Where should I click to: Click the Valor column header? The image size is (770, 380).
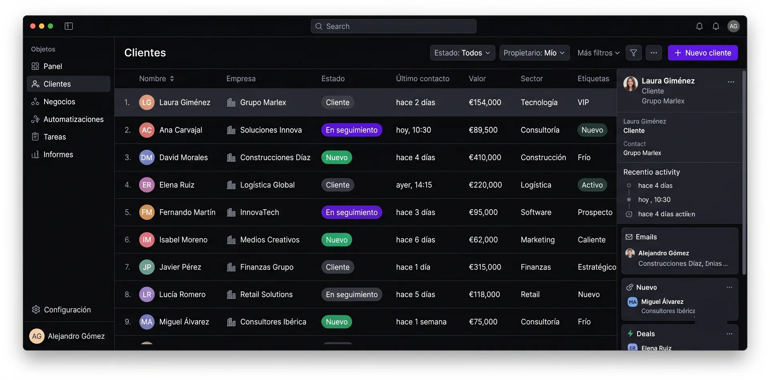click(x=477, y=78)
